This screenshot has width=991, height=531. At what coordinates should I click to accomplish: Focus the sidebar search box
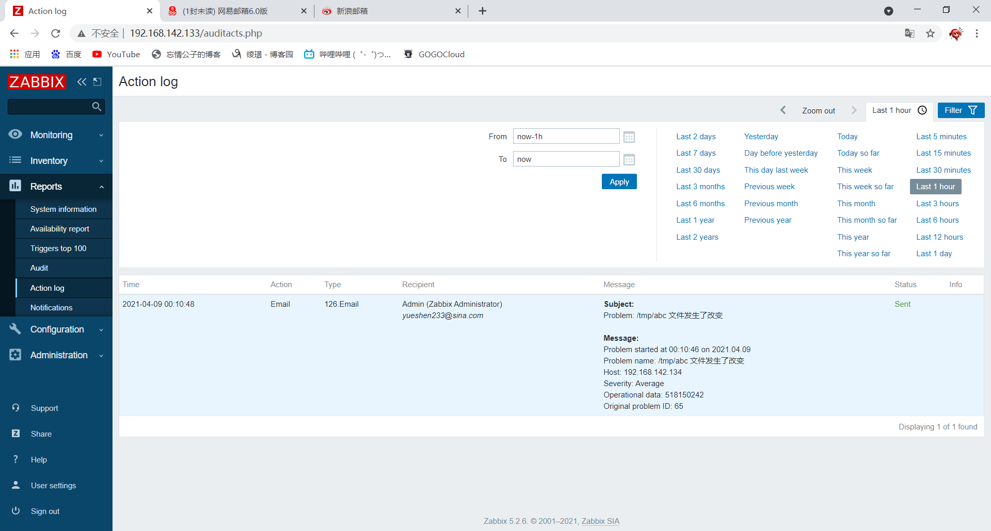point(49,107)
